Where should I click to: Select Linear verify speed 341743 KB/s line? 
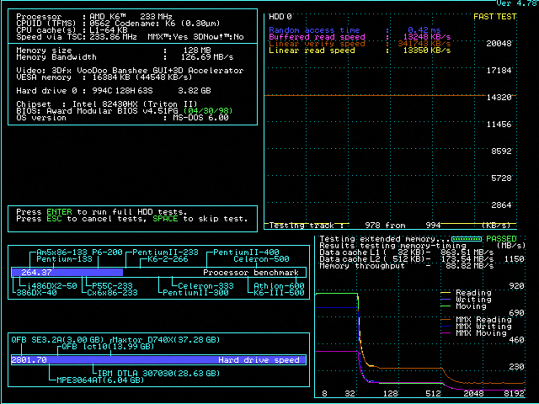pyautogui.click(x=360, y=44)
